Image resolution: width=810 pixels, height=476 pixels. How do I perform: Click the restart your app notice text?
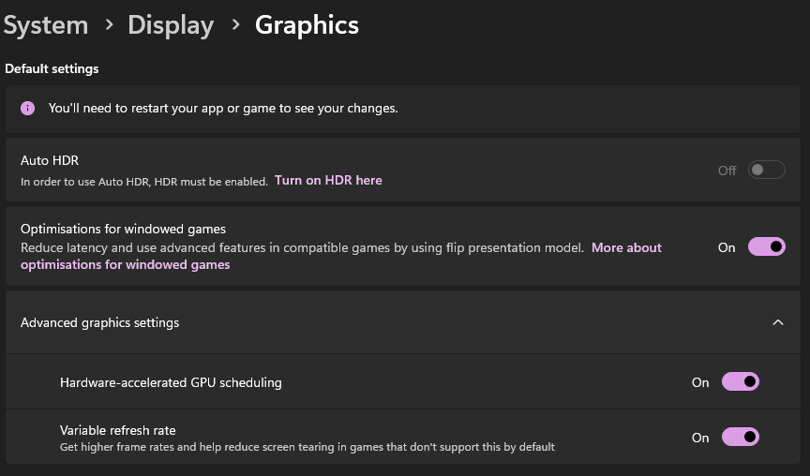[x=223, y=108]
